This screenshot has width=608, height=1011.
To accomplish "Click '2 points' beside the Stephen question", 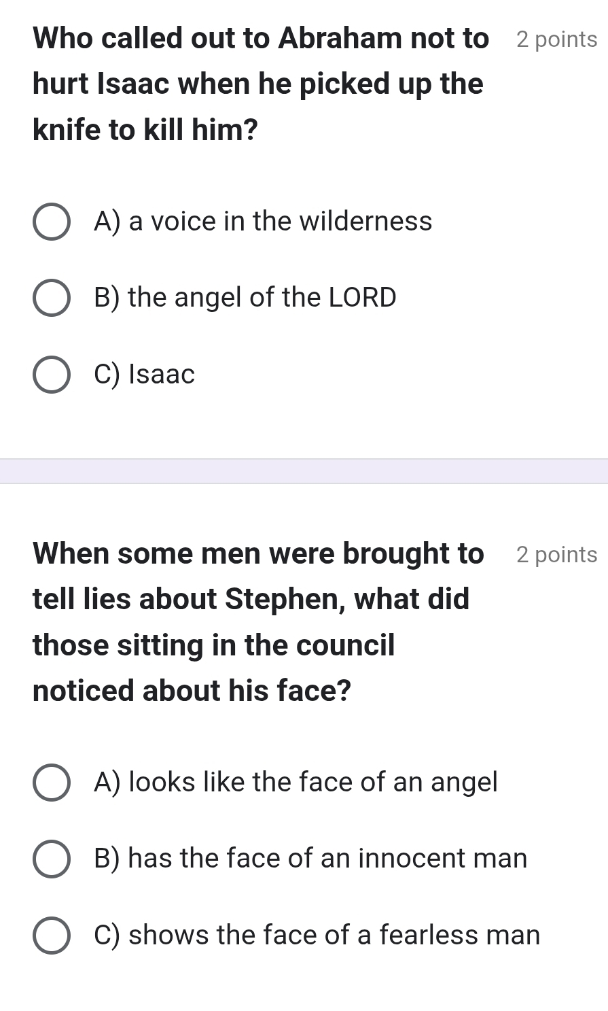I will tap(556, 555).
